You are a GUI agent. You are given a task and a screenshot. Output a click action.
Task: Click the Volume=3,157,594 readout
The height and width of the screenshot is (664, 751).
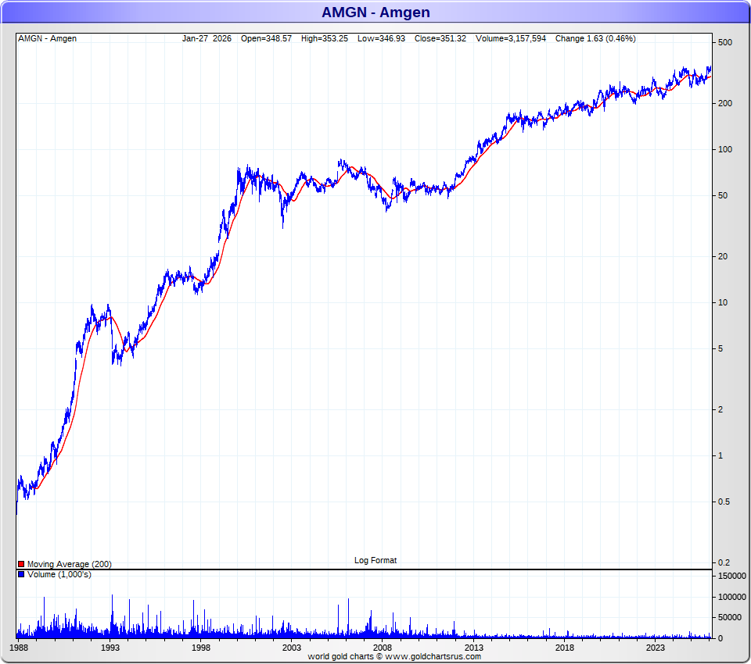(511, 38)
